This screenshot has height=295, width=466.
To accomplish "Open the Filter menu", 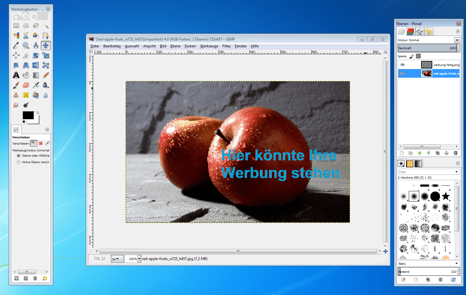I will pos(226,46).
